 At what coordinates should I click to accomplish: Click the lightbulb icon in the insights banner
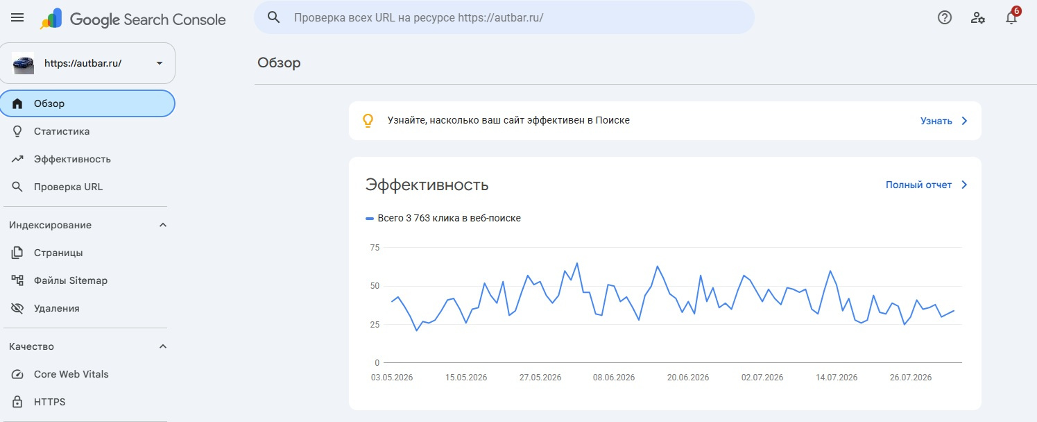click(x=368, y=121)
